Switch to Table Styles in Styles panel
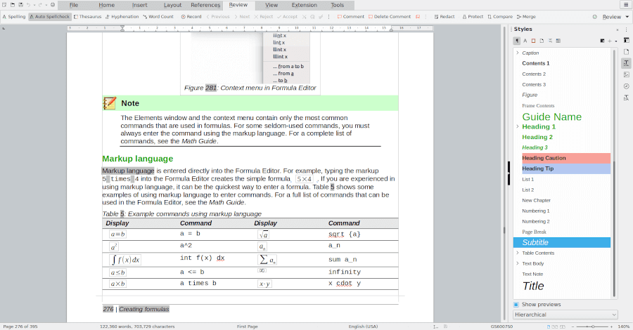The width and height of the screenshot is (633, 330). point(558,41)
